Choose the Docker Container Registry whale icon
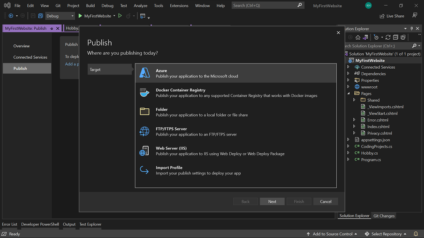 point(144,93)
